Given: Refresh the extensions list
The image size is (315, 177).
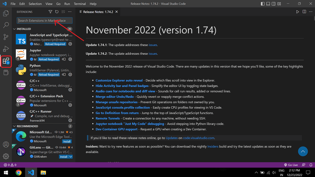Looking at the screenshot, I should point(57,12).
